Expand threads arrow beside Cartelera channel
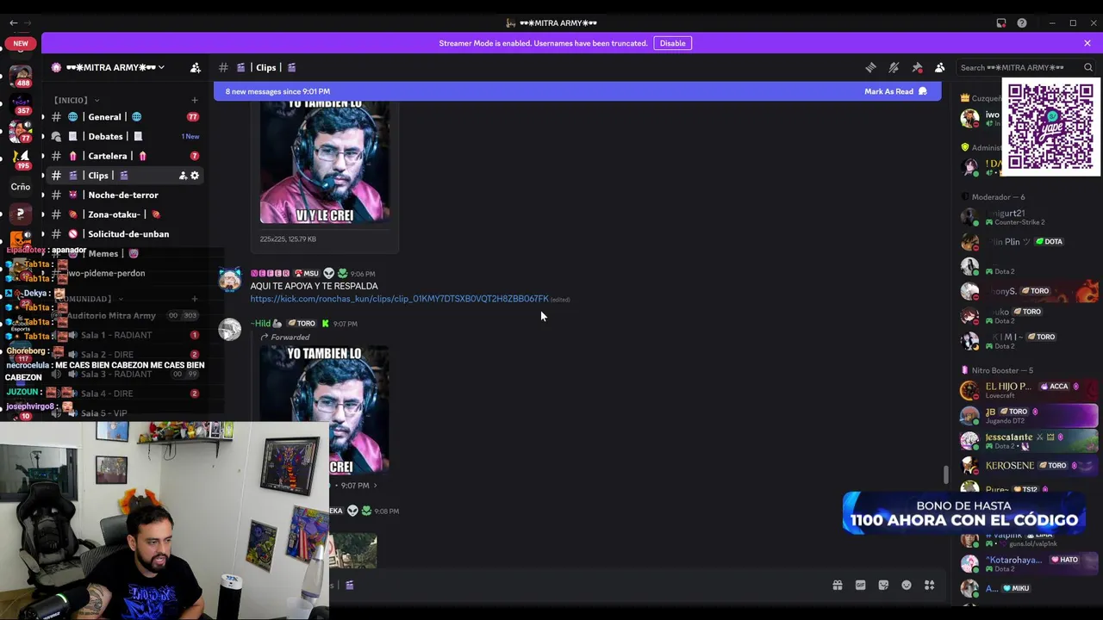 42,156
